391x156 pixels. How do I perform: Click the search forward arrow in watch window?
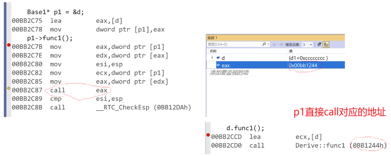[x=281, y=45]
